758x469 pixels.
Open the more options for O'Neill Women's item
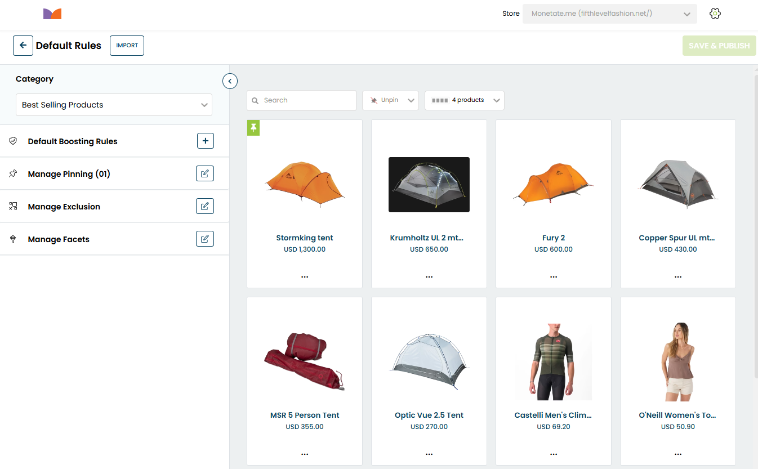point(678,454)
